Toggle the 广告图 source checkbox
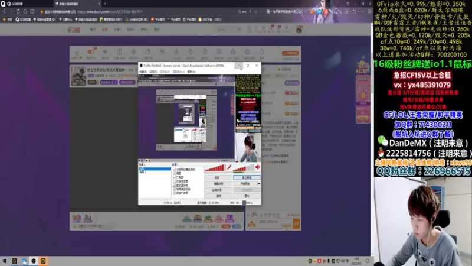The width and height of the screenshot is (472, 266). [174, 177]
